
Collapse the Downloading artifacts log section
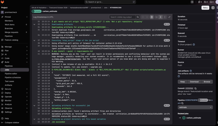(x=34, y=24)
